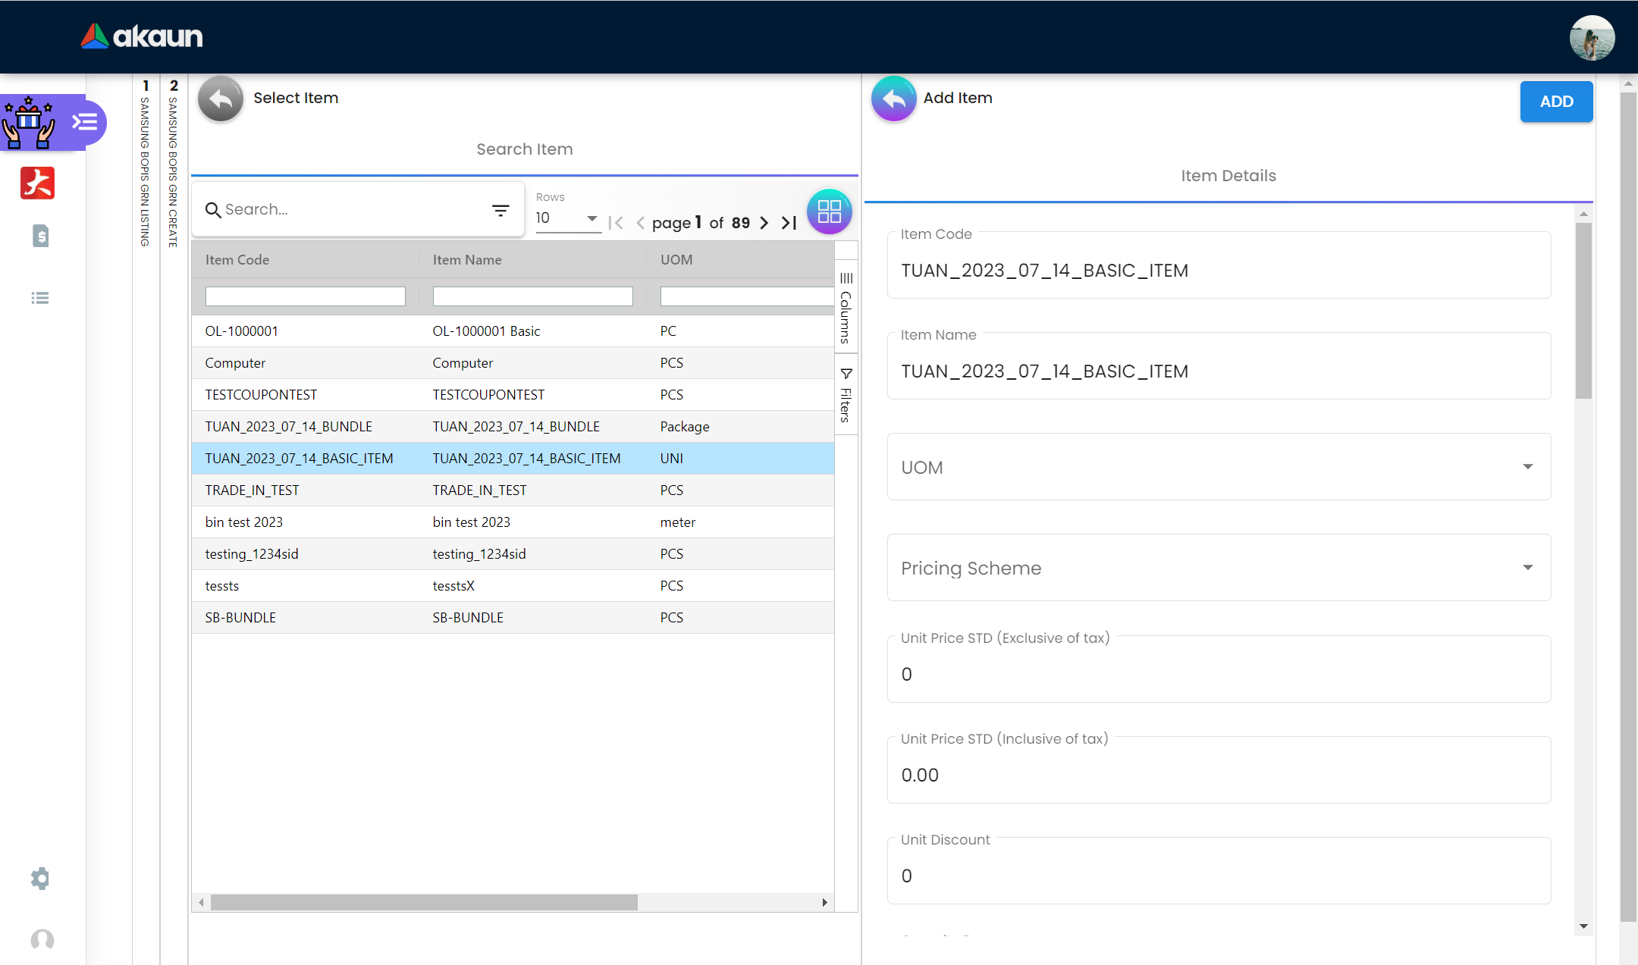The width and height of the screenshot is (1638, 965).
Task: Click the blue back arrow beside Add Item
Action: point(893,99)
